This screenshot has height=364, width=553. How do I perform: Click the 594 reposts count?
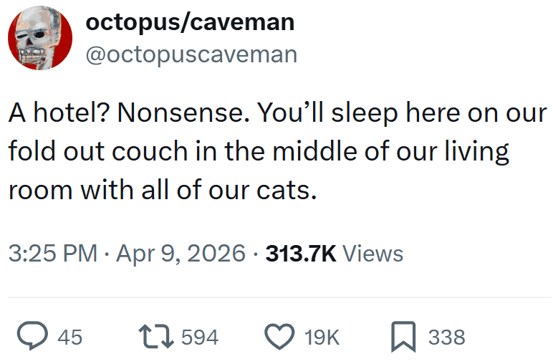coord(200,337)
